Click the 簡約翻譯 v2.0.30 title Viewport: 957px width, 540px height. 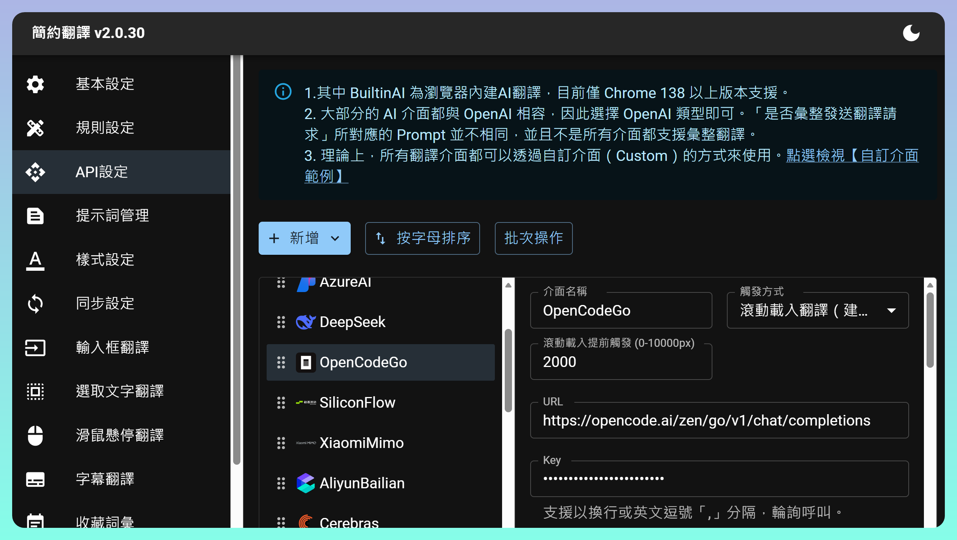[88, 33]
